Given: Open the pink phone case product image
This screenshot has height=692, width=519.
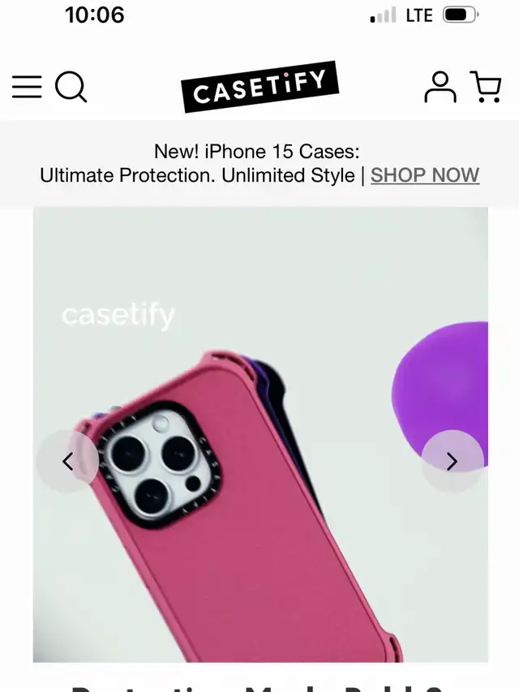Looking at the screenshot, I should coord(260,434).
